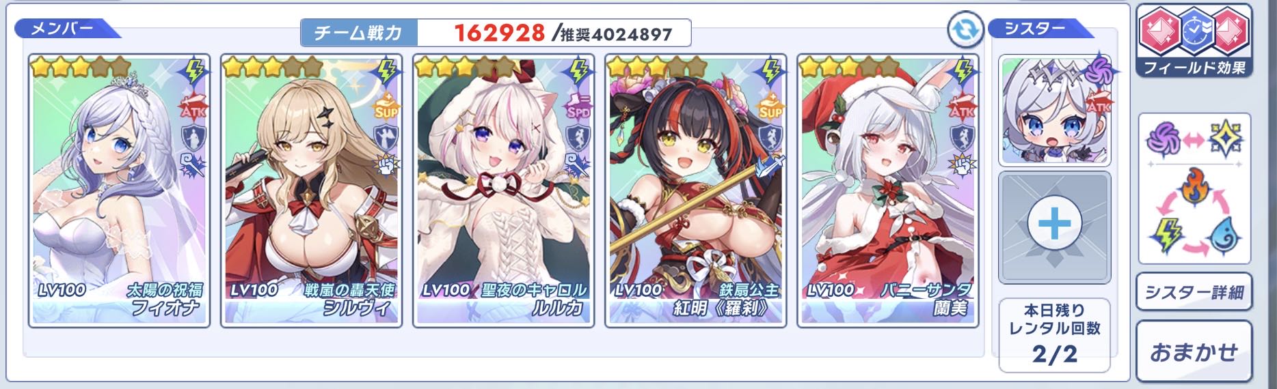Click the SUP role icon on シルヴィ's card
The width and height of the screenshot is (1277, 389).
(x=386, y=107)
